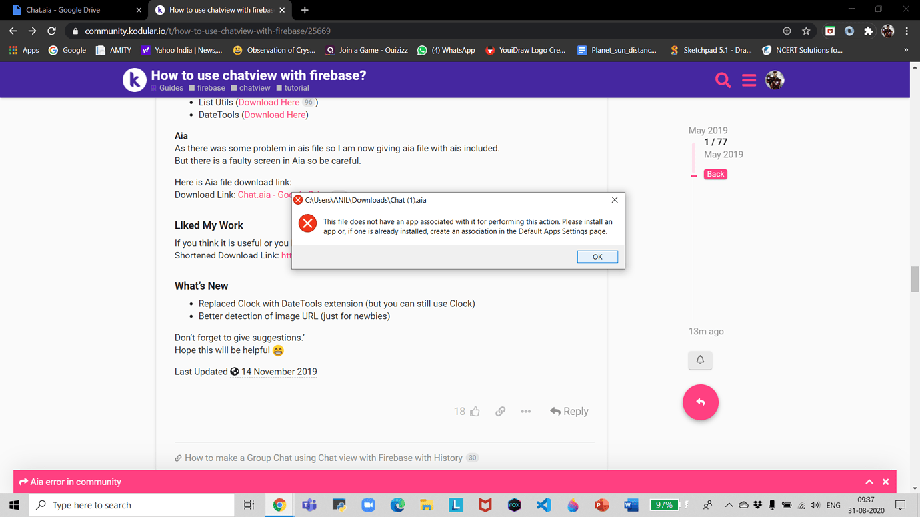Go back to the previous page in Chrome
The width and height of the screenshot is (920, 517).
point(13,31)
